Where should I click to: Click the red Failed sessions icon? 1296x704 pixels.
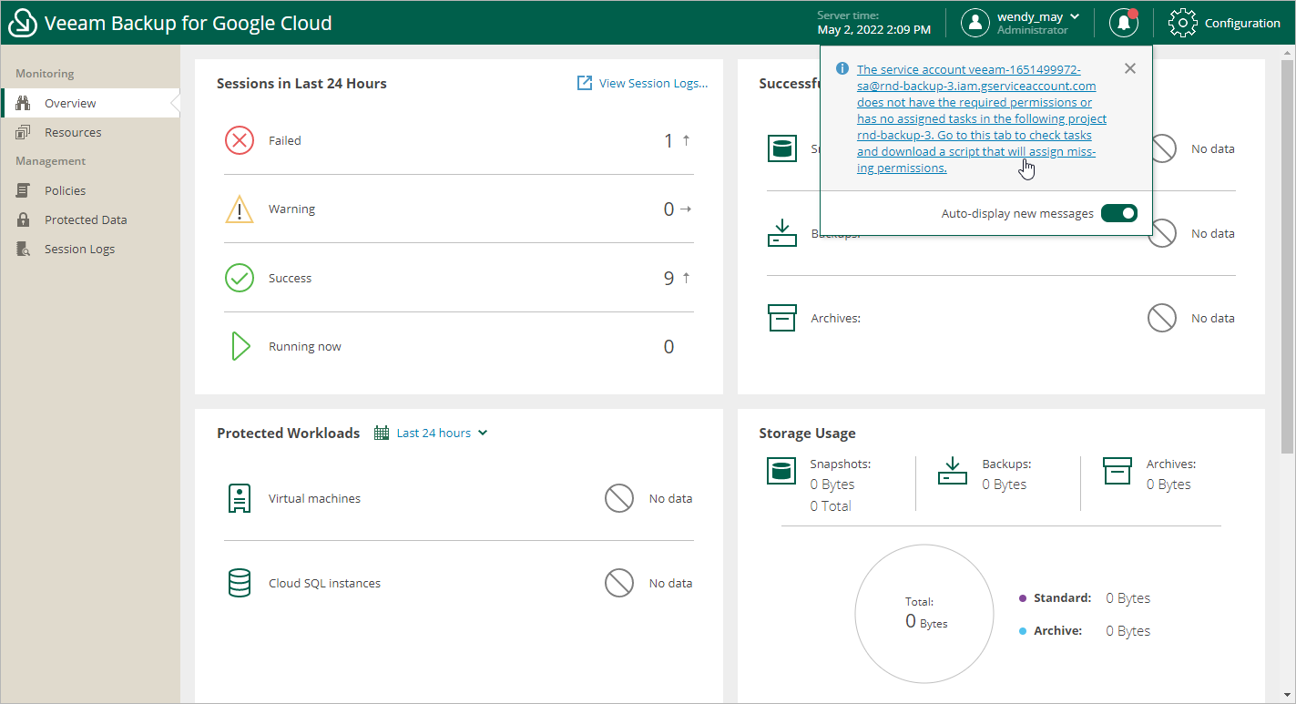[x=240, y=140]
